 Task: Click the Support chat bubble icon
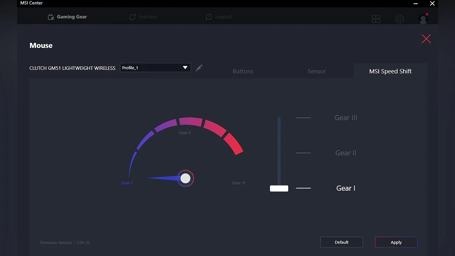pyautogui.click(x=209, y=17)
